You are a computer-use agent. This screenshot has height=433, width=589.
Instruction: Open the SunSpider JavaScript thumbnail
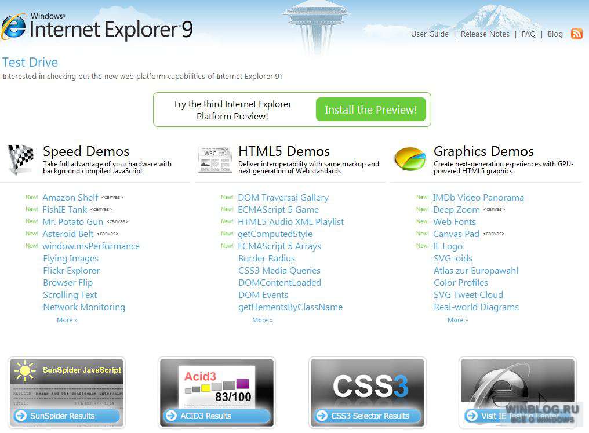tap(67, 392)
